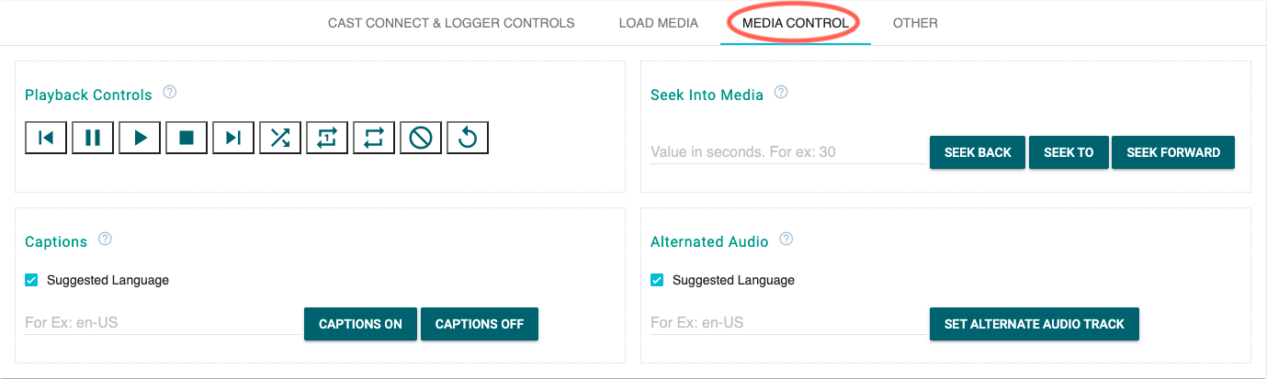The image size is (1267, 379).
Task: Click the circular replay arrow icon
Action: (x=468, y=138)
